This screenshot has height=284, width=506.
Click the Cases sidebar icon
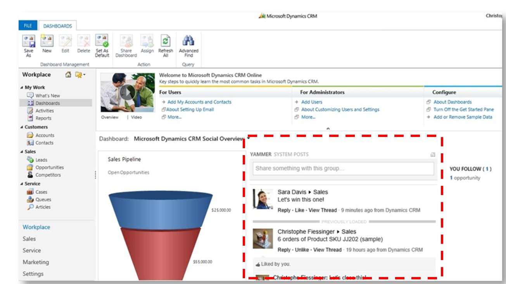(30, 192)
